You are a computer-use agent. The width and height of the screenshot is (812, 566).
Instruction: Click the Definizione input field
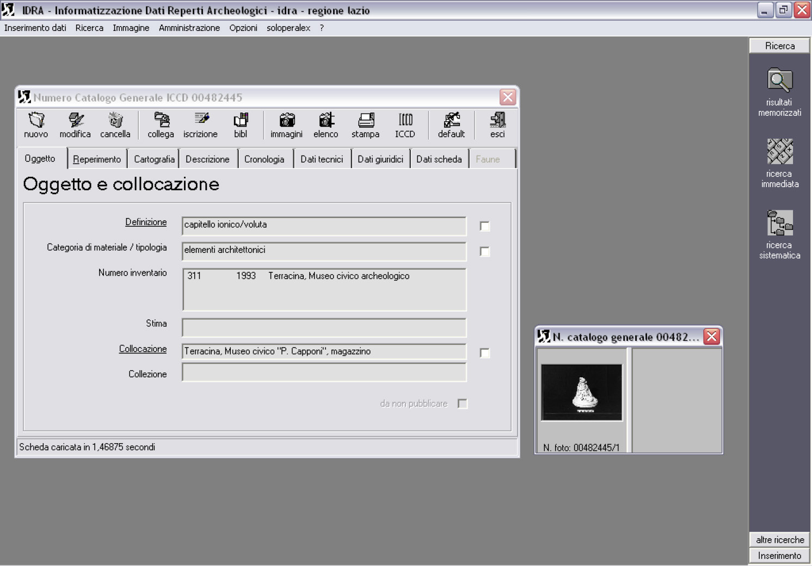pos(324,226)
